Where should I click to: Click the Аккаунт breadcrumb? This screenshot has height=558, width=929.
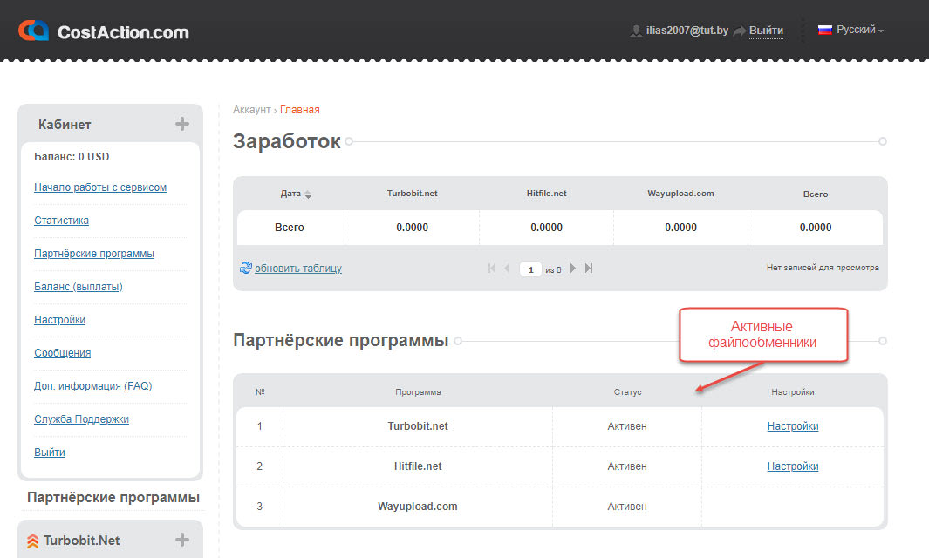252,110
